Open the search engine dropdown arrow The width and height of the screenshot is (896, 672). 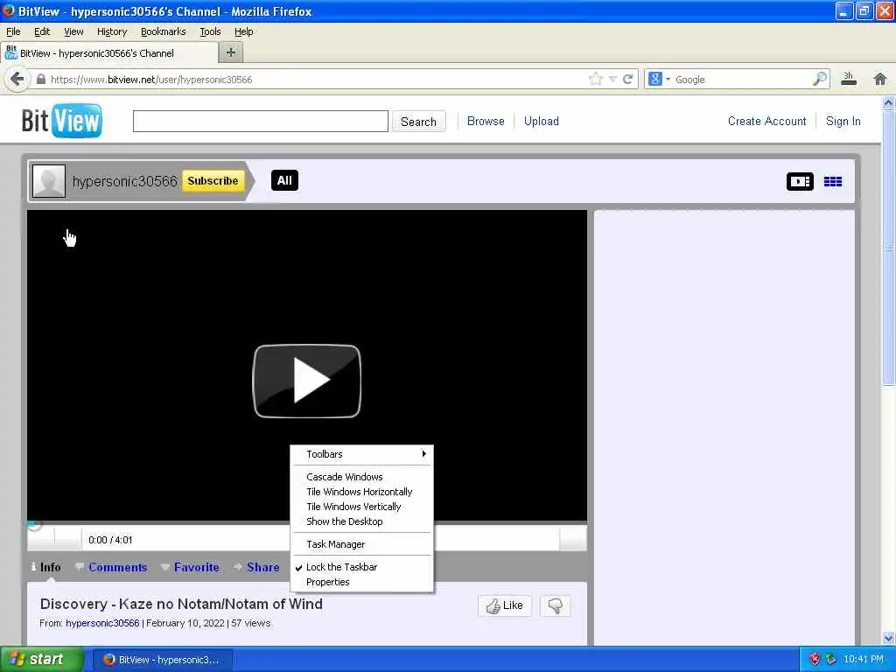click(x=668, y=79)
